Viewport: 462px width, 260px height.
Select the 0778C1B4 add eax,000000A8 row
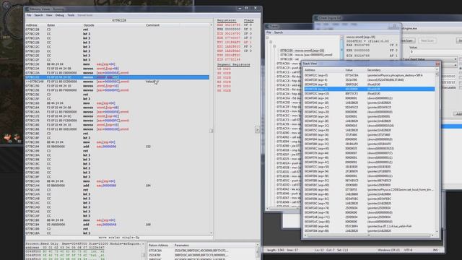[x=117, y=225]
